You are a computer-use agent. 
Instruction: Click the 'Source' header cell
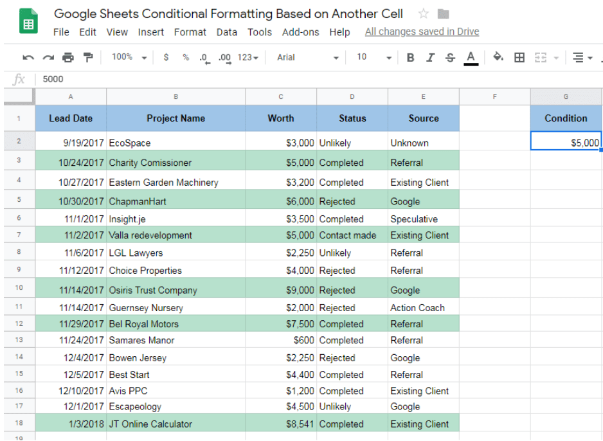coord(424,118)
